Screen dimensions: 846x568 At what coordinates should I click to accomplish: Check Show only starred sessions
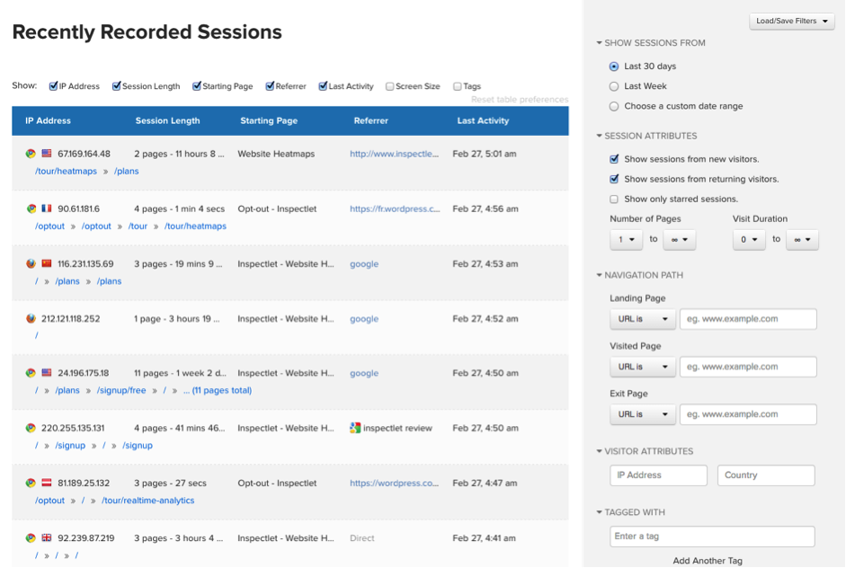pyautogui.click(x=614, y=200)
